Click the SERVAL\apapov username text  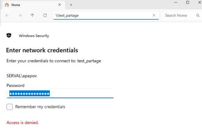22,76
